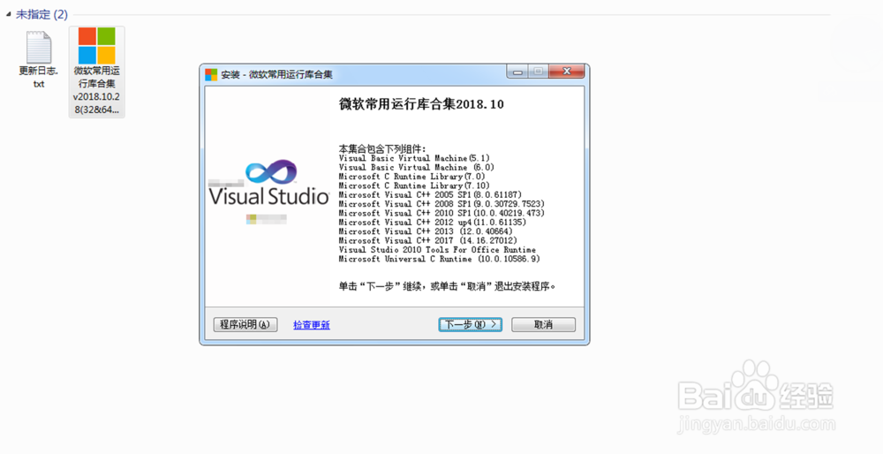
Task: Click the 微软常用运行库合集2018.10 heading
Action: click(421, 104)
